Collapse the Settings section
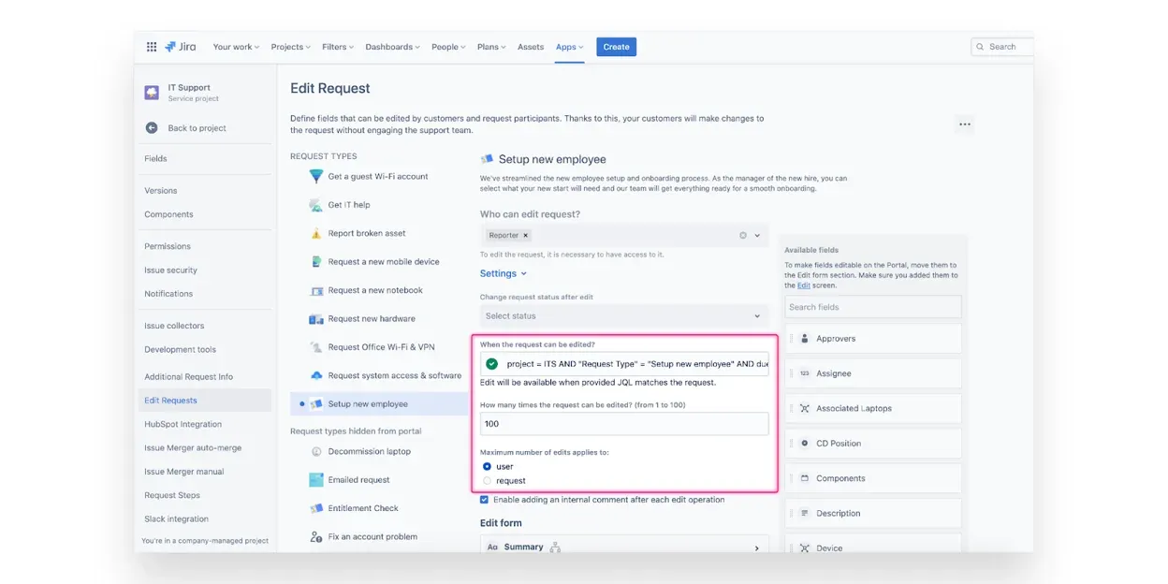The height and width of the screenshot is (584, 1168). click(504, 274)
